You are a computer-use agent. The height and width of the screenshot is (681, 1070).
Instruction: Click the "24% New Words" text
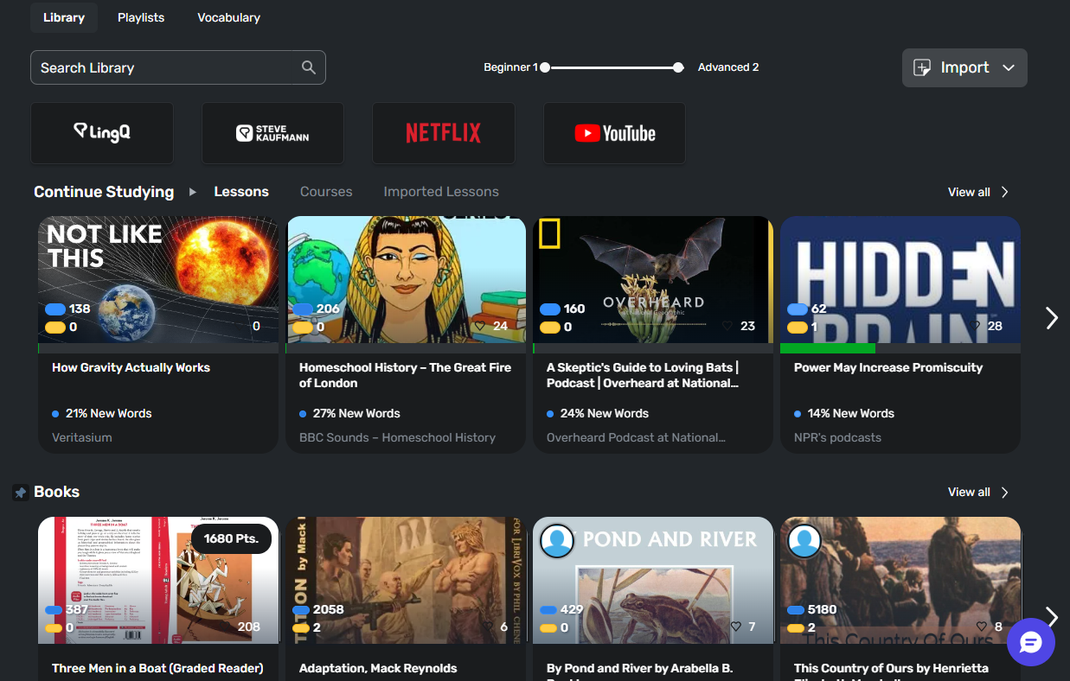tap(605, 414)
